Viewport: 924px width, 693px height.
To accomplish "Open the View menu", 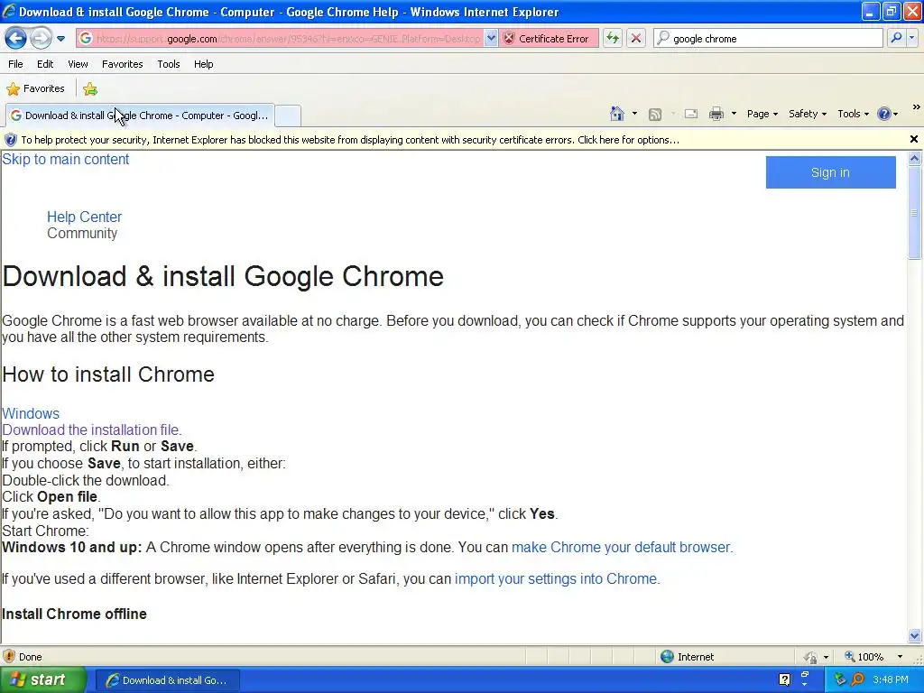I will (78, 64).
